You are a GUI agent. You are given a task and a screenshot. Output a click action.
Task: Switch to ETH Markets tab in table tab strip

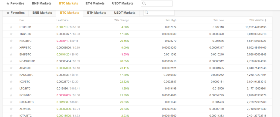(97, 13)
